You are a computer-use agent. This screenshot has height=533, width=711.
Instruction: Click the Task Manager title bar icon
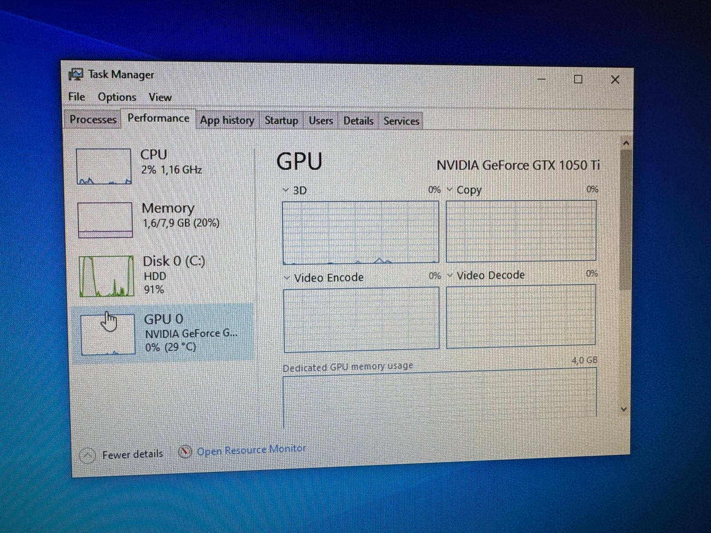[x=76, y=75]
